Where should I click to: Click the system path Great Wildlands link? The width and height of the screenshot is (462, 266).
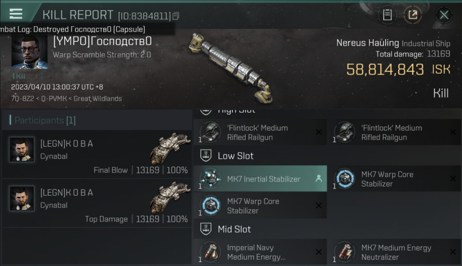pyautogui.click(x=98, y=99)
